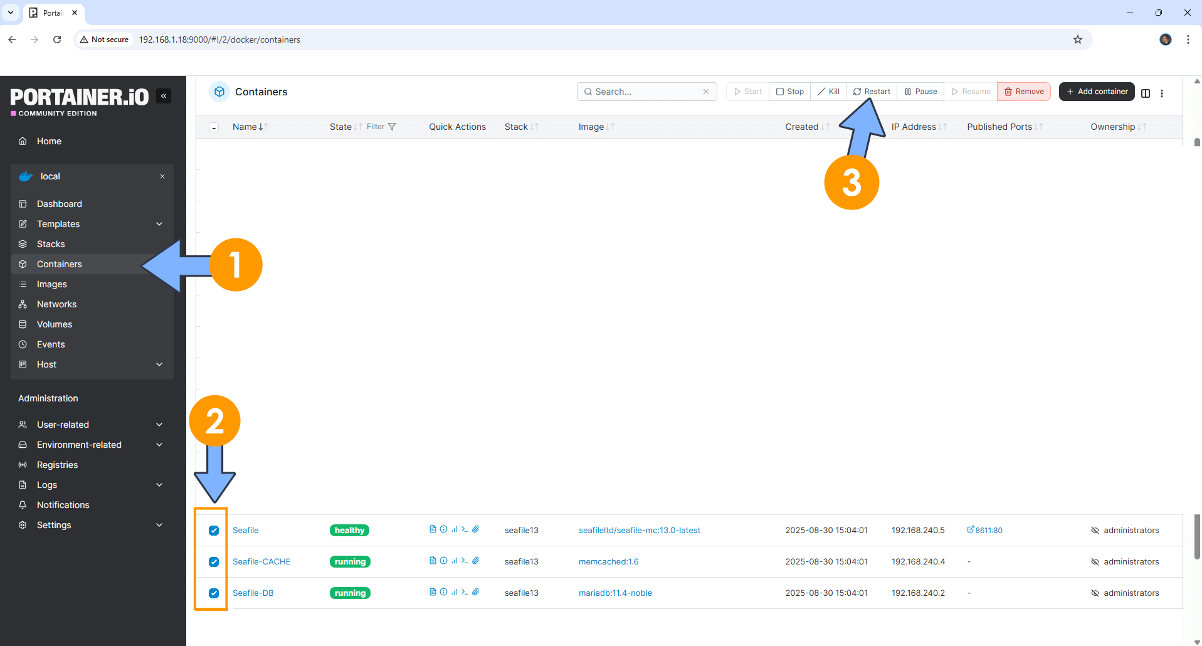Open stats icon for Seafile-DB container

coord(454,592)
